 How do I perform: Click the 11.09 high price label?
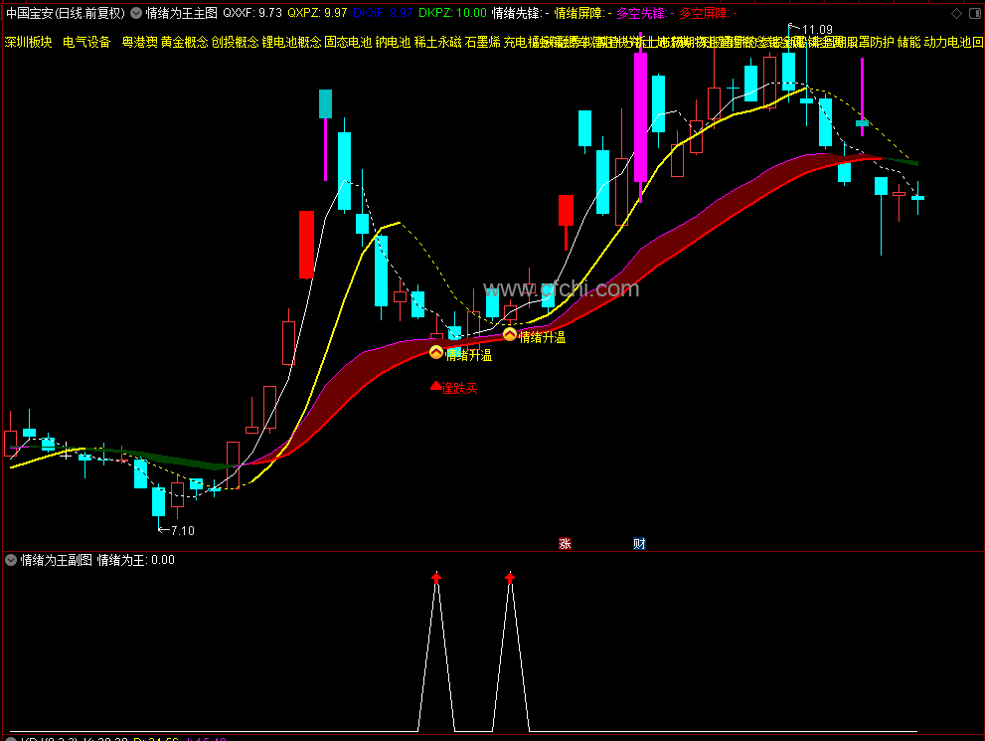pyautogui.click(x=817, y=30)
